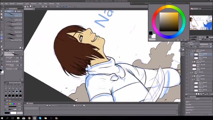Choose the Lighter pencil brush
The height and width of the screenshot is (120, 213).
(x=13, y=19)
